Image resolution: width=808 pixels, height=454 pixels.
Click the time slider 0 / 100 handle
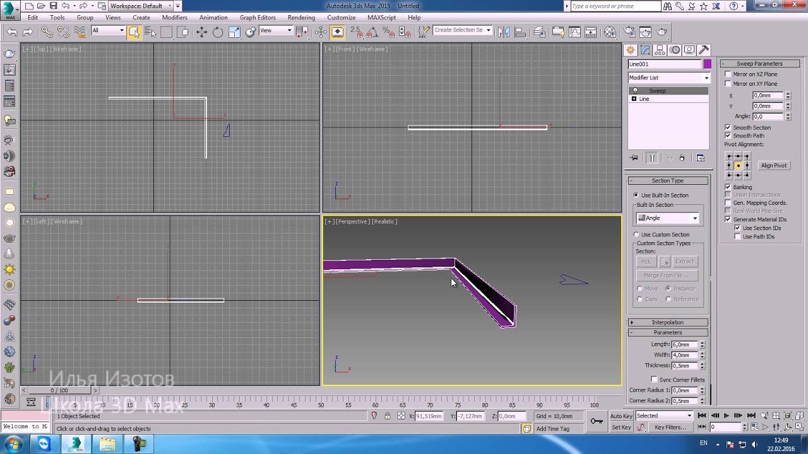coord(59,391)
